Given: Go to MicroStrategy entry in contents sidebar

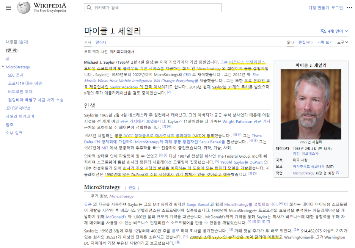Looking at the screenshot, I should coord(18,67).
